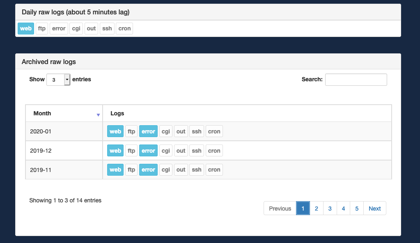Go to page 3 of archived logs
The width and height of the screenshot is (420, 243).
[330, 208]
